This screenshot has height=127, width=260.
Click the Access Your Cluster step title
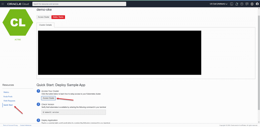coord(50,91)
